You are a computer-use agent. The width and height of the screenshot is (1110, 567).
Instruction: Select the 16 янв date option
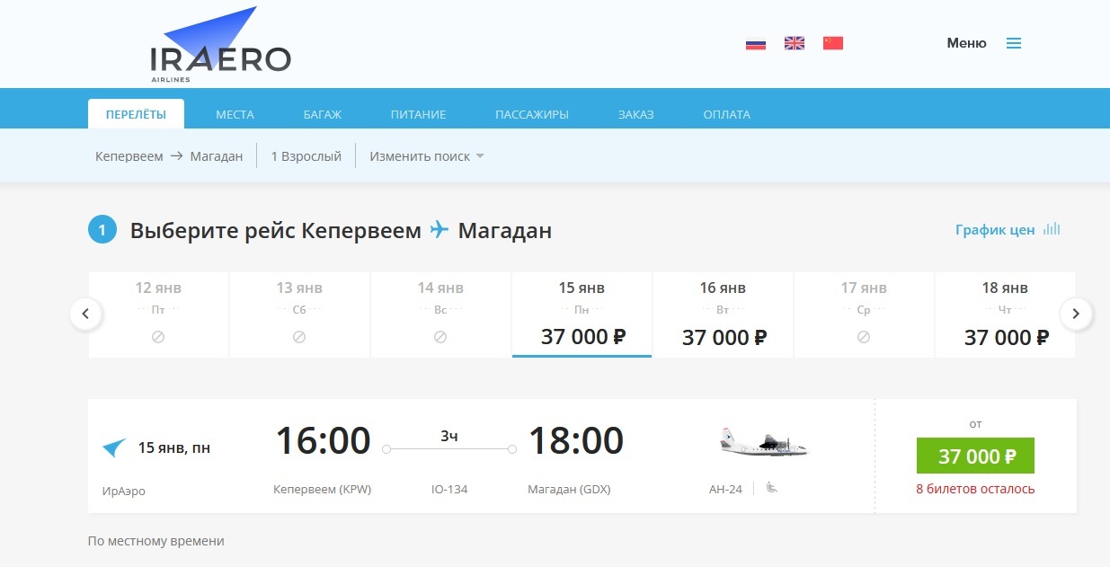pos(723,315)
